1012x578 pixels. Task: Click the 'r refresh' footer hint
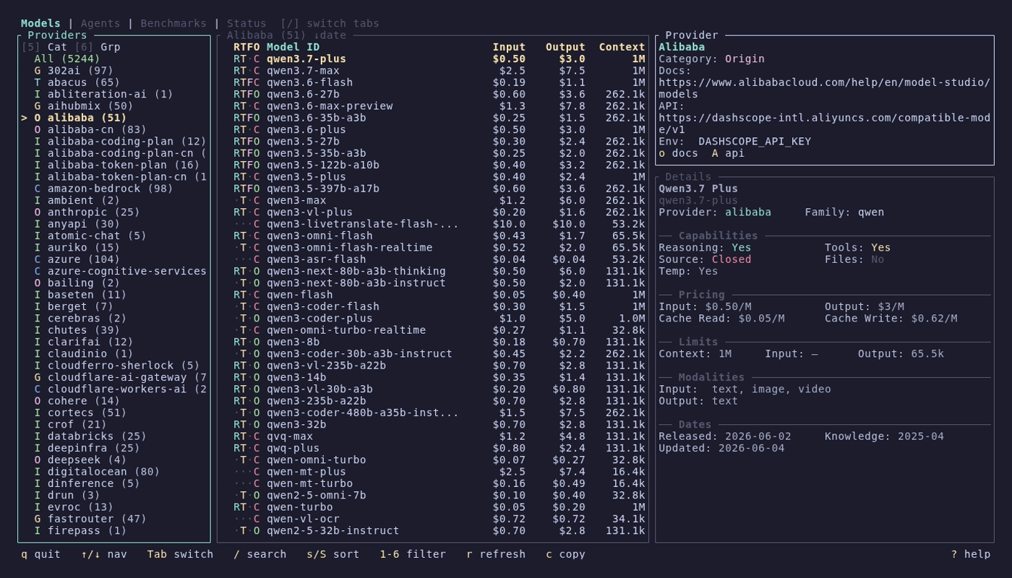(496, 554)
